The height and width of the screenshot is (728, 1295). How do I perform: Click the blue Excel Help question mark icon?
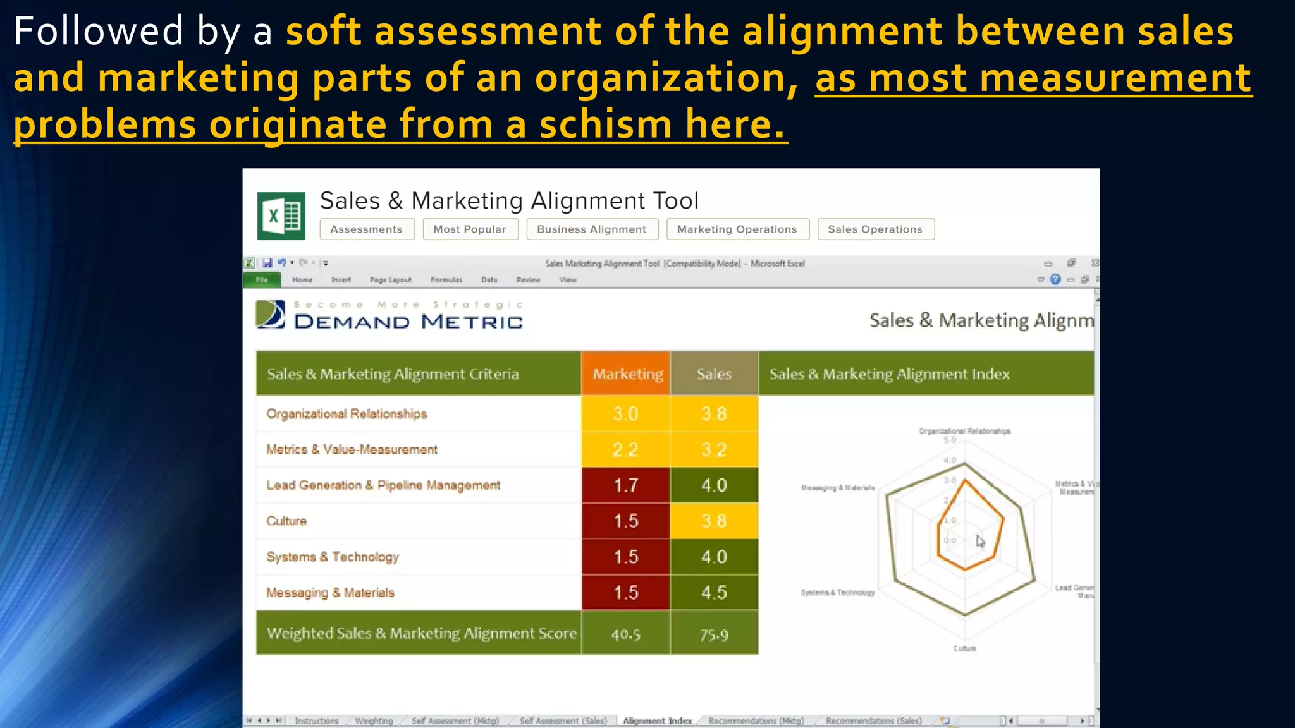[x=1055, y=279]
